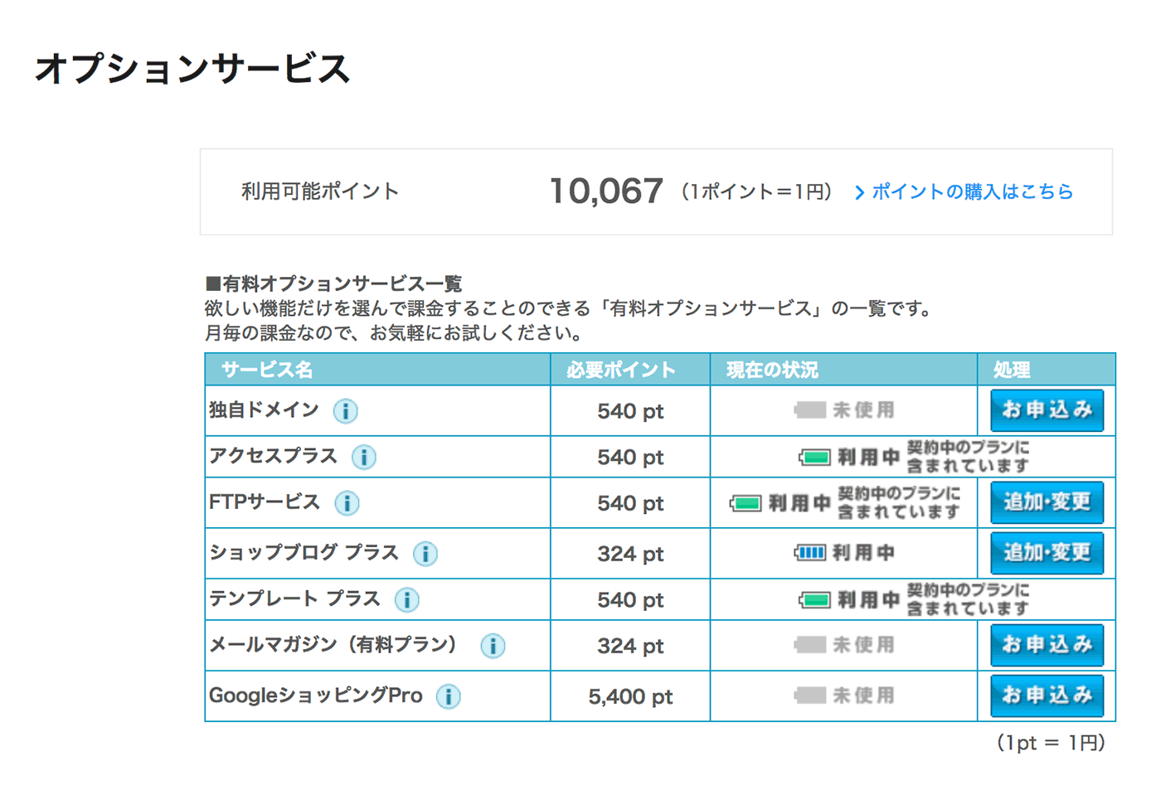Click the アクセスプラス service name
1161x795 pixels.
click(273, 456)
